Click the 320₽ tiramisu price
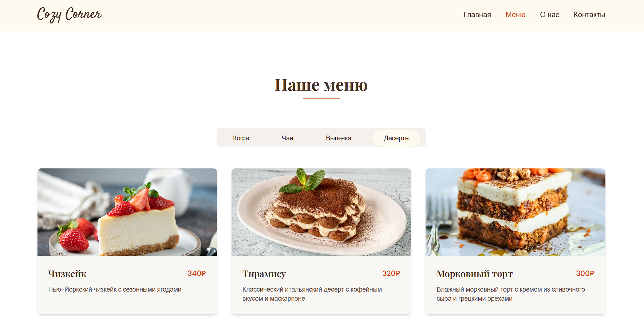The width and height of the screenshot is (644, 335). (391, 273)
